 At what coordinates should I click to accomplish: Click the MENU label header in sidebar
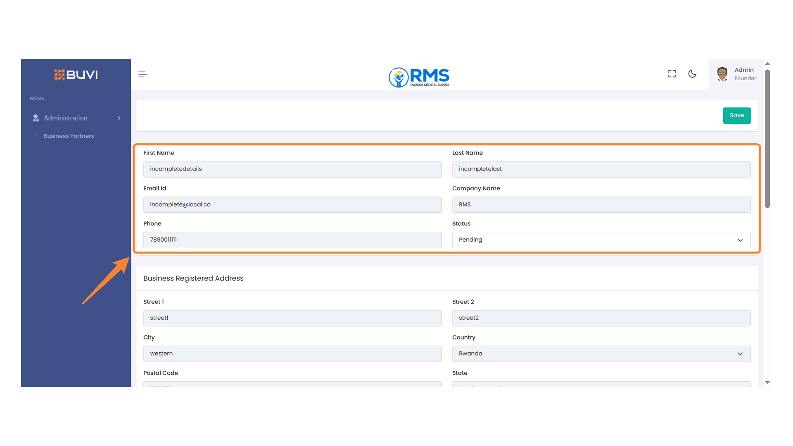37,98
